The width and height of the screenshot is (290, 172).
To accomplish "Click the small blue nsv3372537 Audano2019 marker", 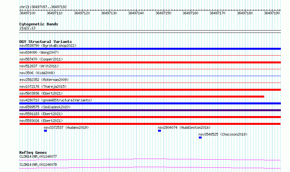I will click(46, 131).
